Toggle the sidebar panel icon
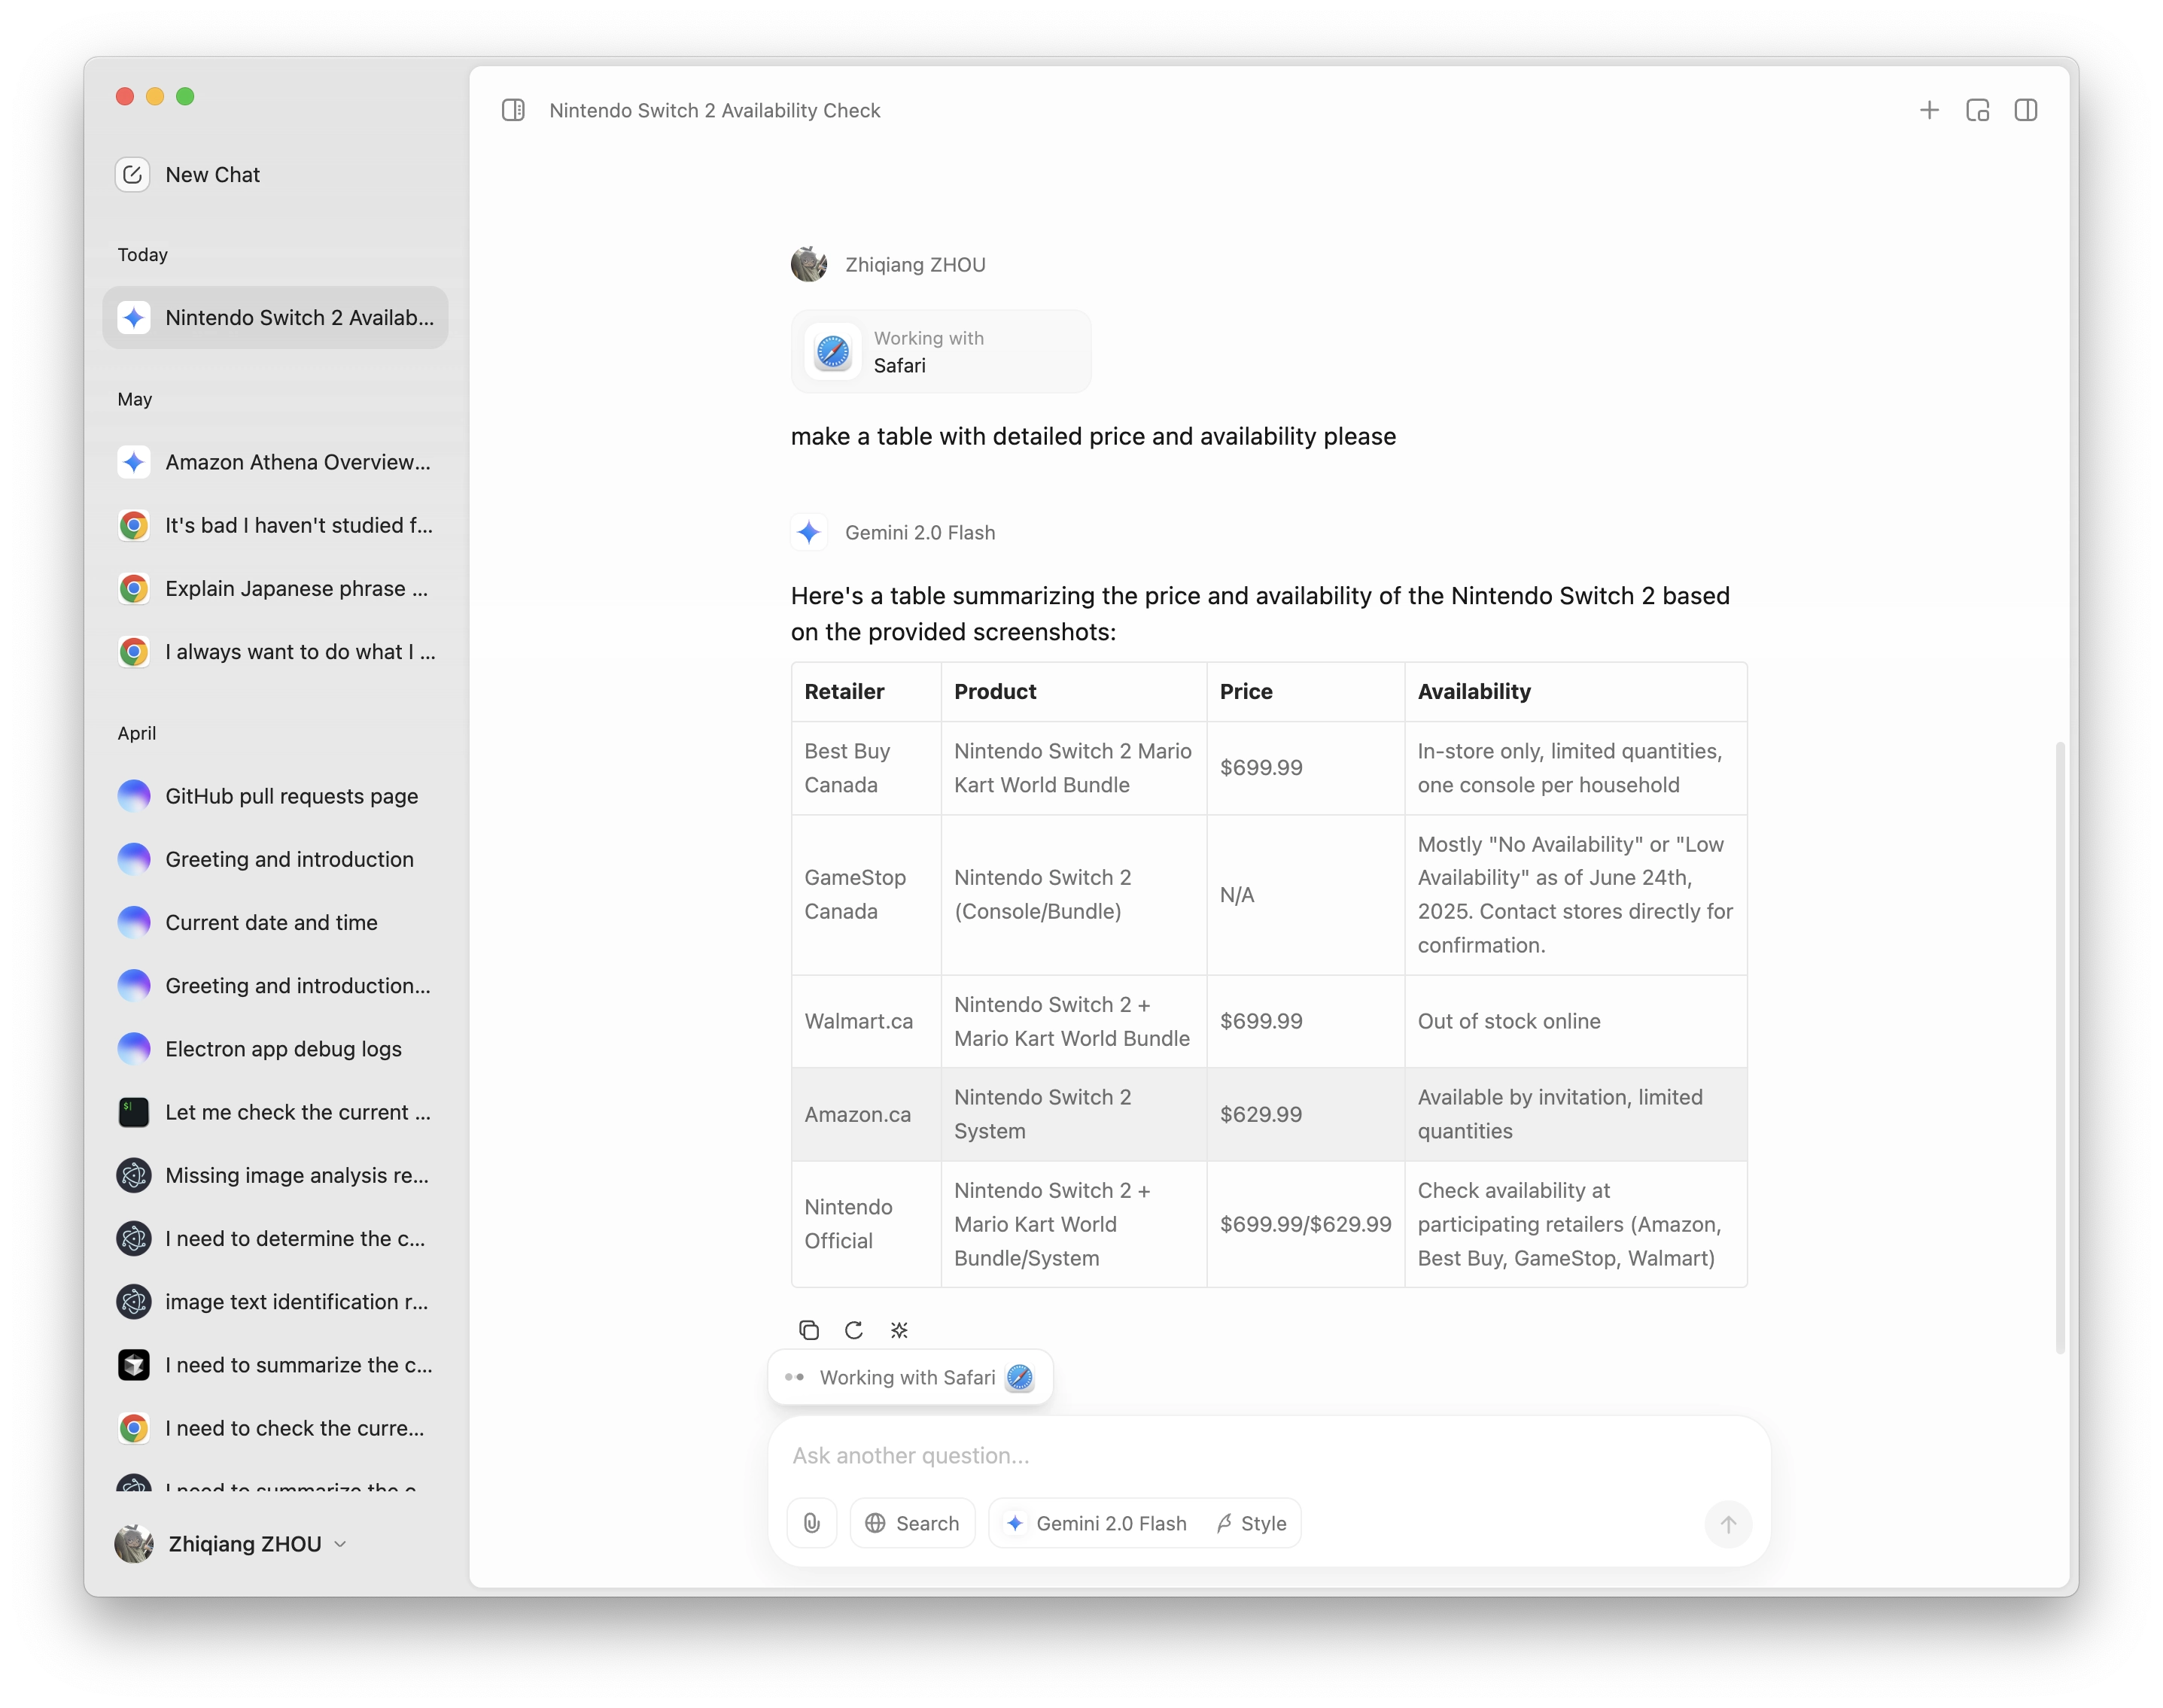Screen dimensions: 2163x1708 (513, 110)
